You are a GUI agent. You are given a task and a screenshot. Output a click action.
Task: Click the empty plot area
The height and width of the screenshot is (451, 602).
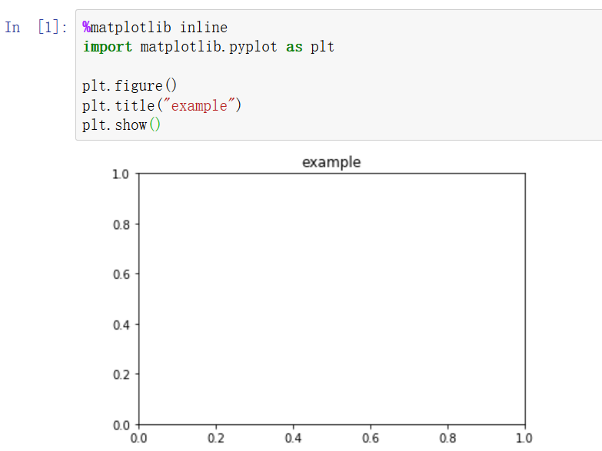[x=332, y=299]
